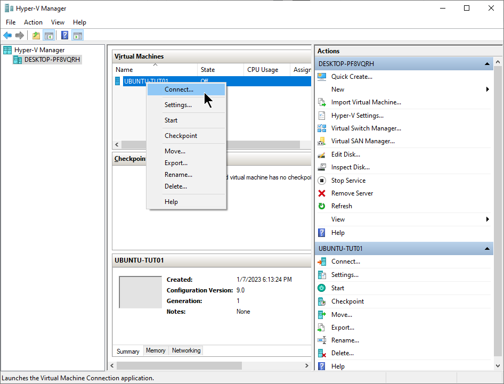Open the Help menu in menu bar
Screen dimensions: 504x384
click(79, 22)
